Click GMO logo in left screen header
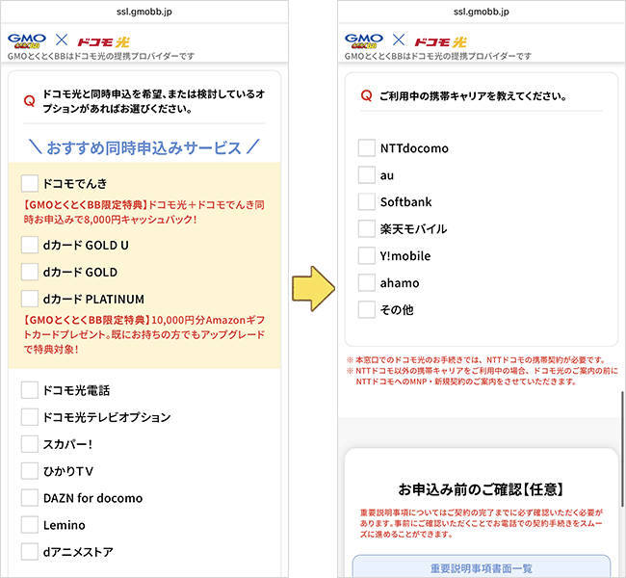626x578 pixels. tap(27, 40)
